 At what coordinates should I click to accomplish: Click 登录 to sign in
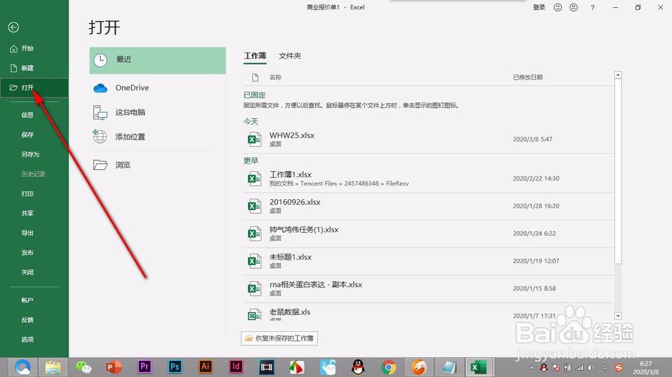coord(539,7)
